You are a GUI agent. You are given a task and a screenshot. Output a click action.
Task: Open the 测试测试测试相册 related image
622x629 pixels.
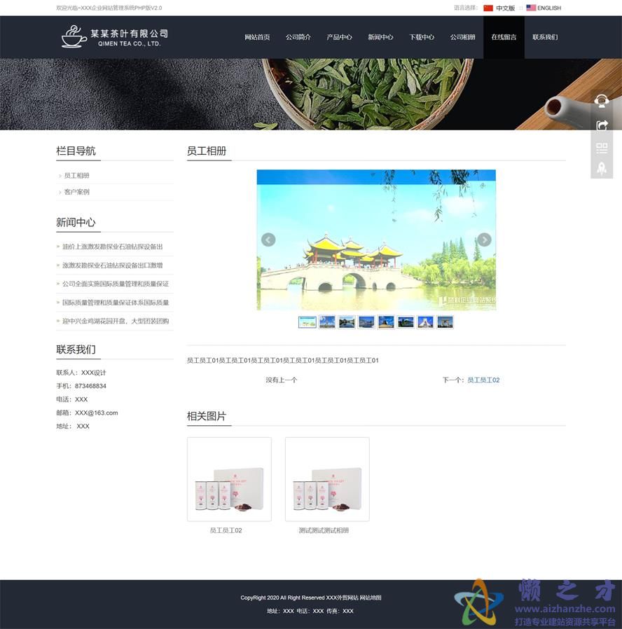tap(326, 479)
